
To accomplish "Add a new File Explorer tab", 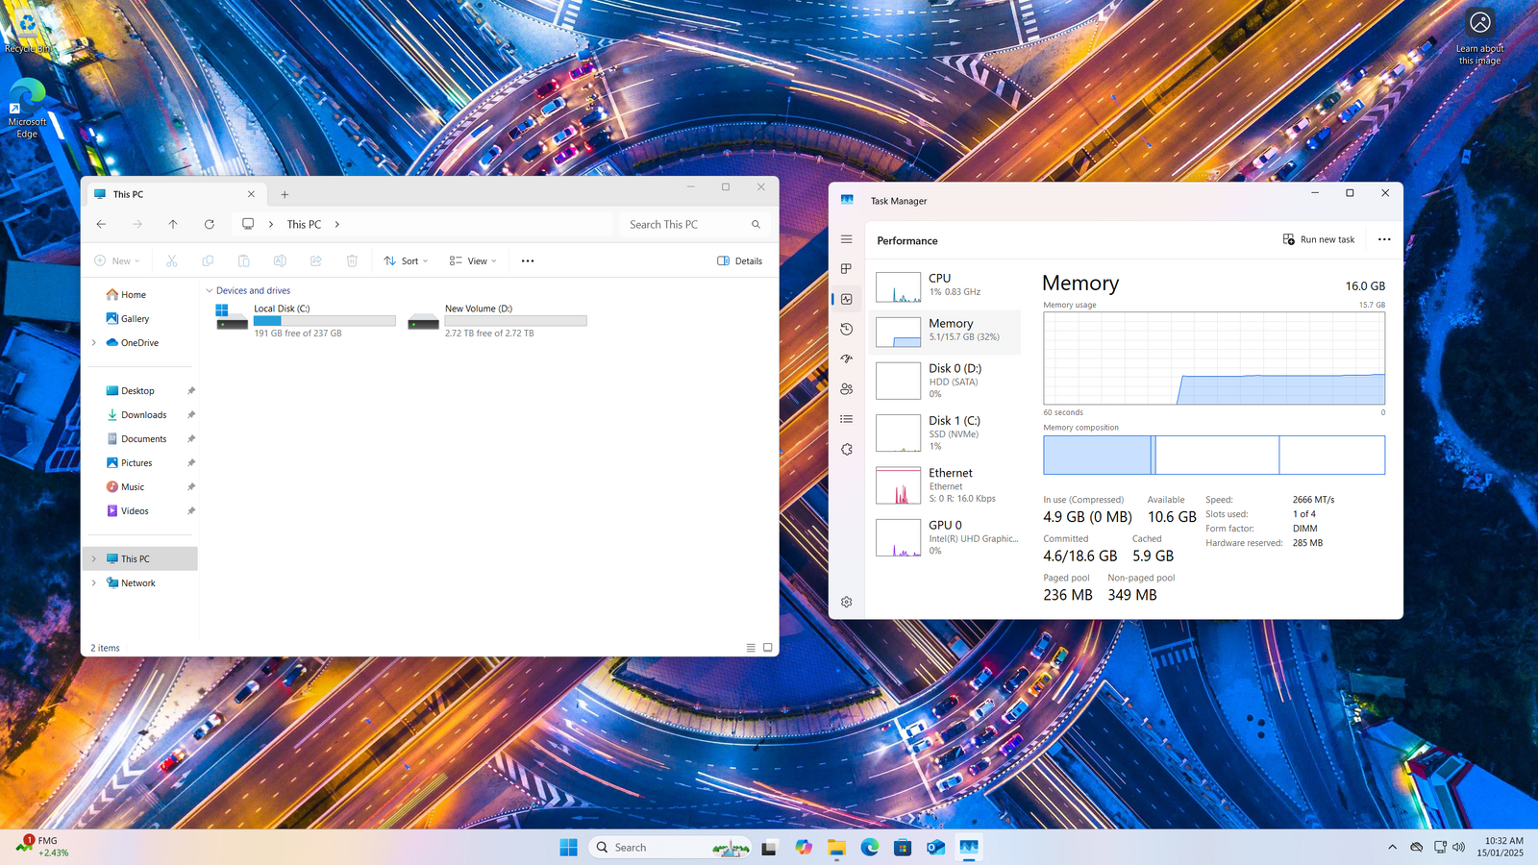I will tap(285, 194).
